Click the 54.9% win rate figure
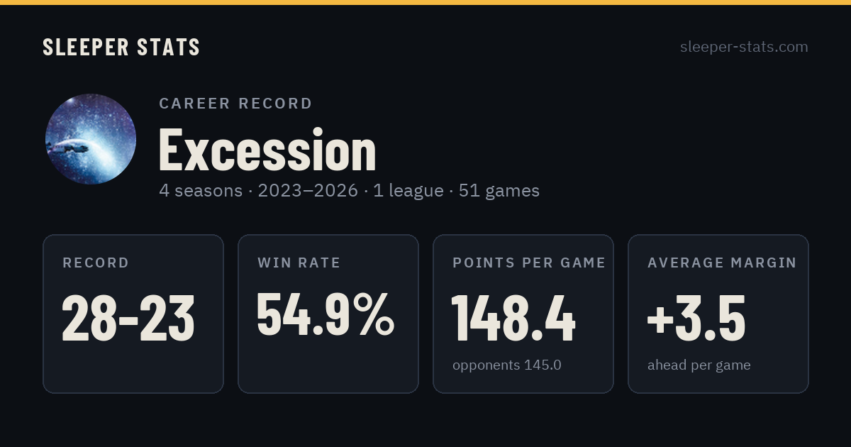 click(326, 314)
